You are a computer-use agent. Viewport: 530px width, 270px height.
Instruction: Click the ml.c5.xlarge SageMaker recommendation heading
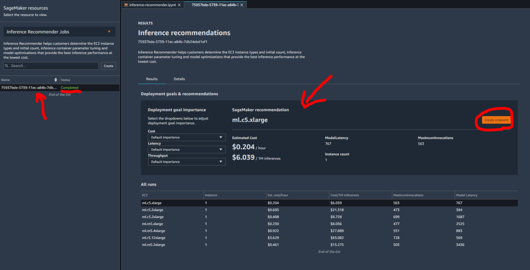pos(250,120)
